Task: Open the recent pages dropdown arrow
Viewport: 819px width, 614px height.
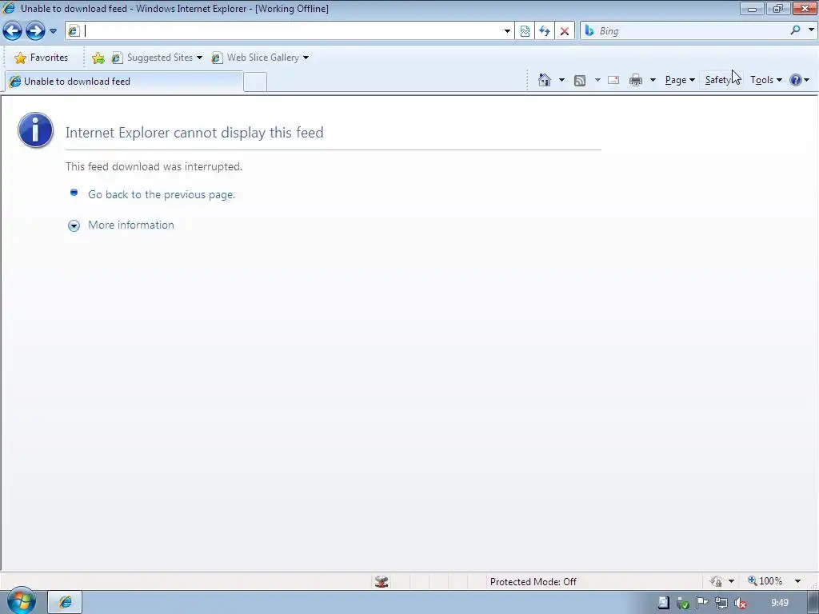Action: [53, 31]
